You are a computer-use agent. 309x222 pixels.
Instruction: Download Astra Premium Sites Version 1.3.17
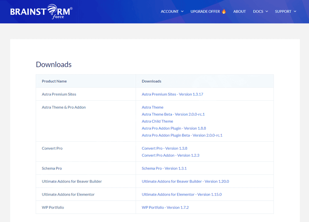click(x=172, y=94)
